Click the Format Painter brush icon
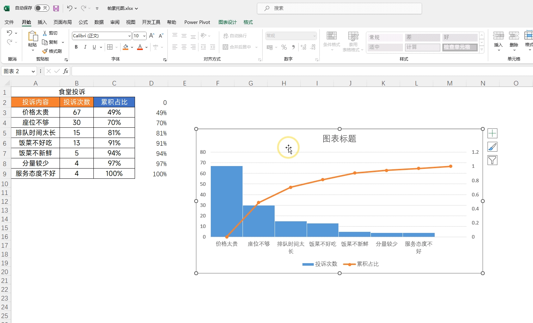The image size is (533, 323). click(45, 51)
